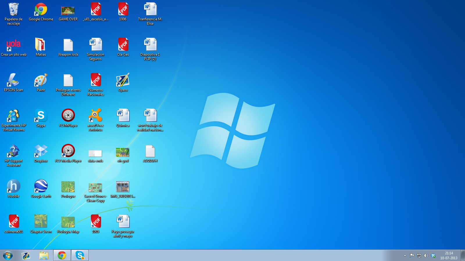Select Prologue events Different text file
This screenshot has width=465, height=261.
pyautogui.click(x=68, y=85)
